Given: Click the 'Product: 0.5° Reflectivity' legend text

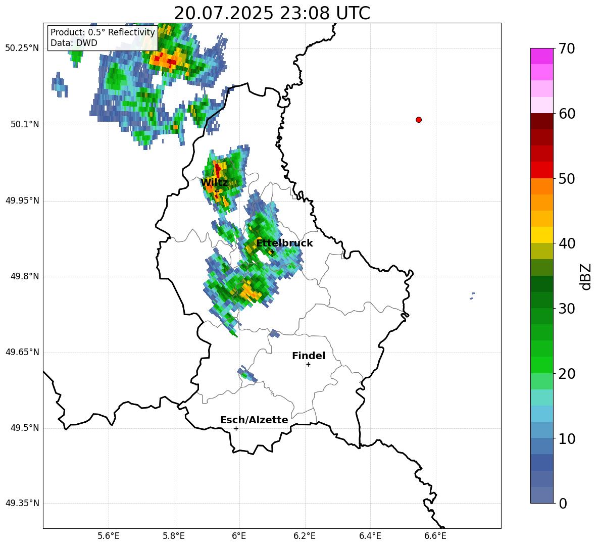Looking at the screenshot, I should coord(103,32).
